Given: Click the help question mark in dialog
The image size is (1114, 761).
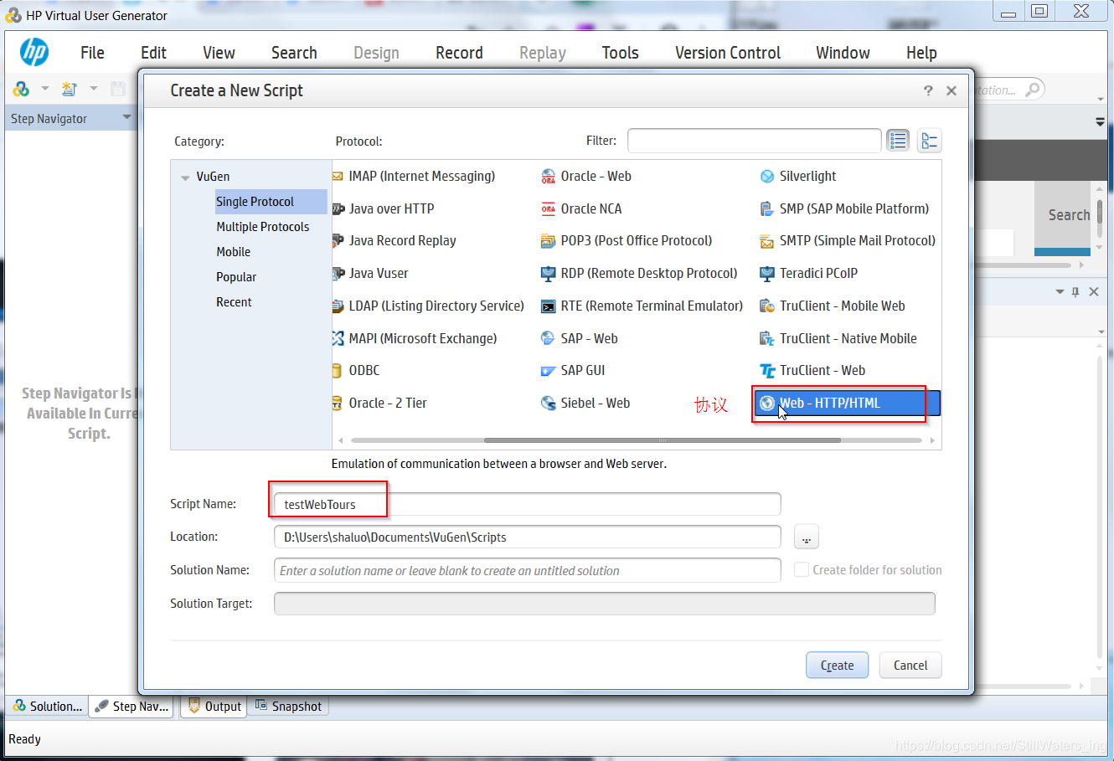Looking at the screenshot, I should coord(928,90).
